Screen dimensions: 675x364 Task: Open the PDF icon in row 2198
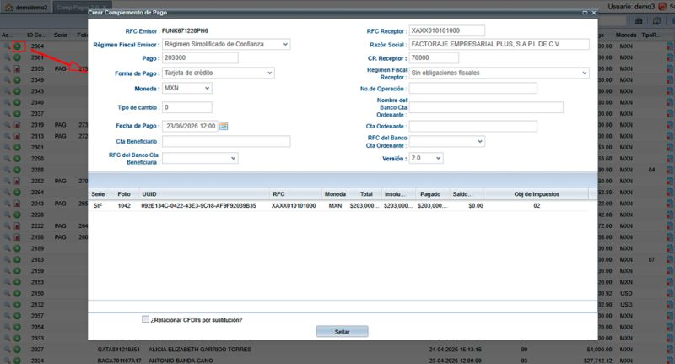pyautogui.click(x=17, y=237)
